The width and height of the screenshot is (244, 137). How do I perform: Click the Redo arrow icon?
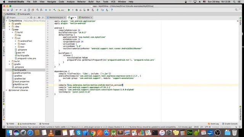point(20,10)
